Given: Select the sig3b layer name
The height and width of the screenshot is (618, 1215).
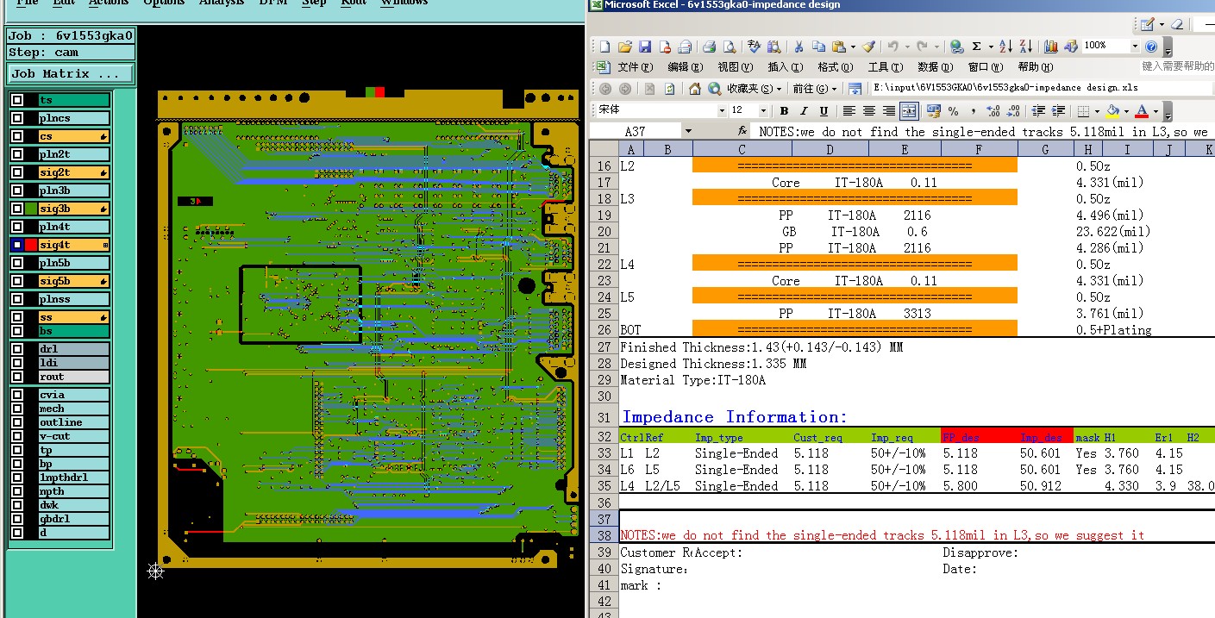Looking at the screenshot, I should point(67,209).
